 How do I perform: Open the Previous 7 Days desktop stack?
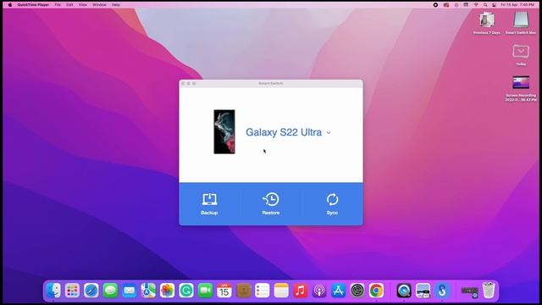click(487, 23)
